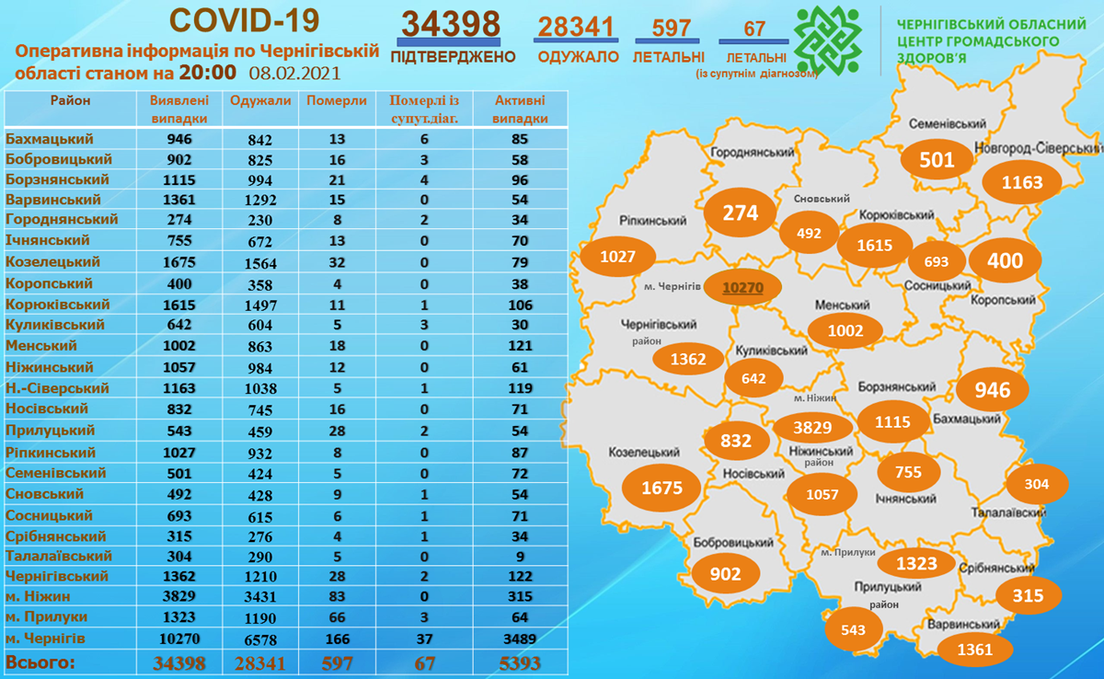Select the orange 1675 bubble on the map

tap(661, 488)
